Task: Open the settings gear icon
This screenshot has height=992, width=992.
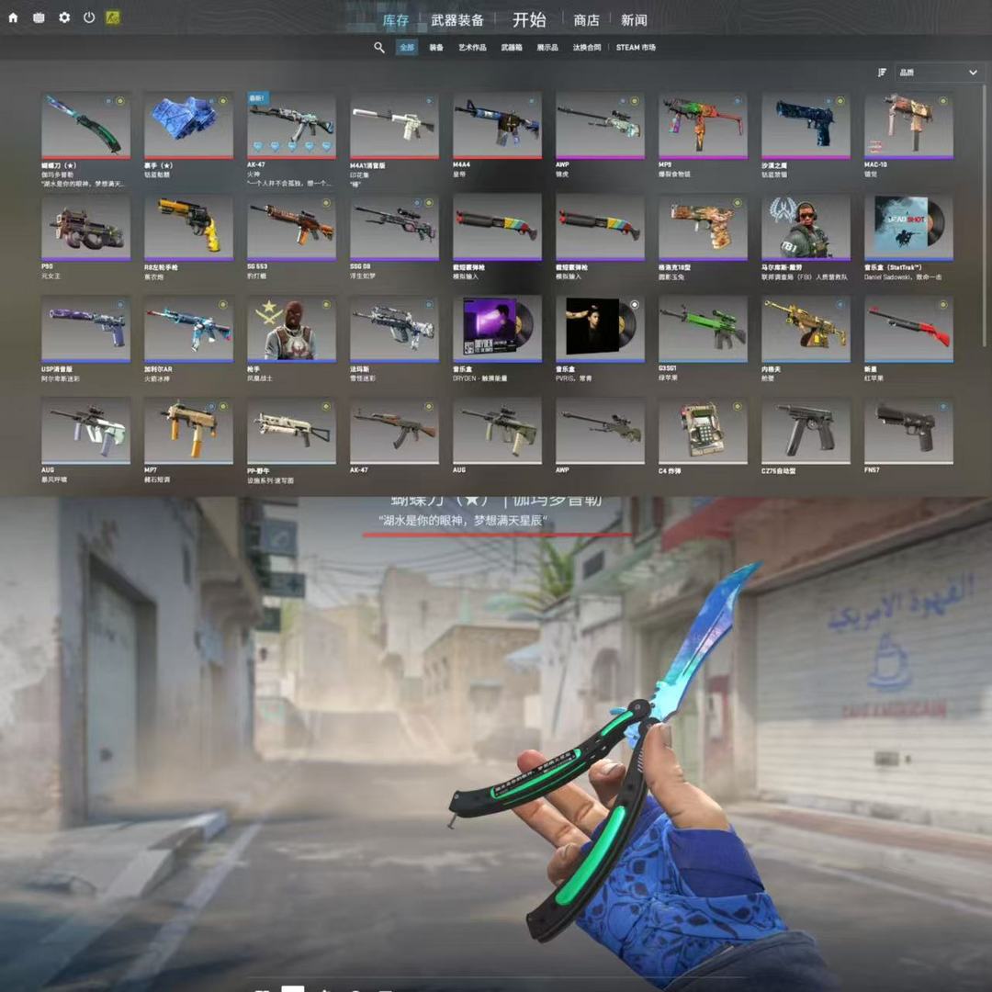Action: [64, 17]
